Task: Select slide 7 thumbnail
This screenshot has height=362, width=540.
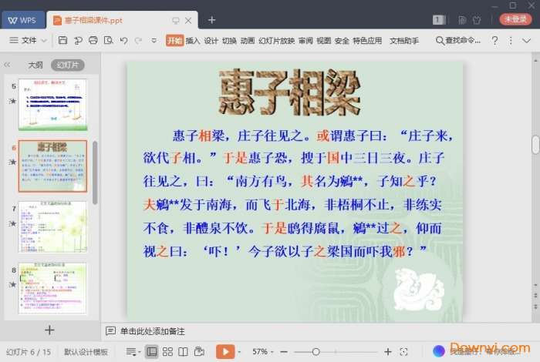Action: pyautogui.click(x=52, y=227)
